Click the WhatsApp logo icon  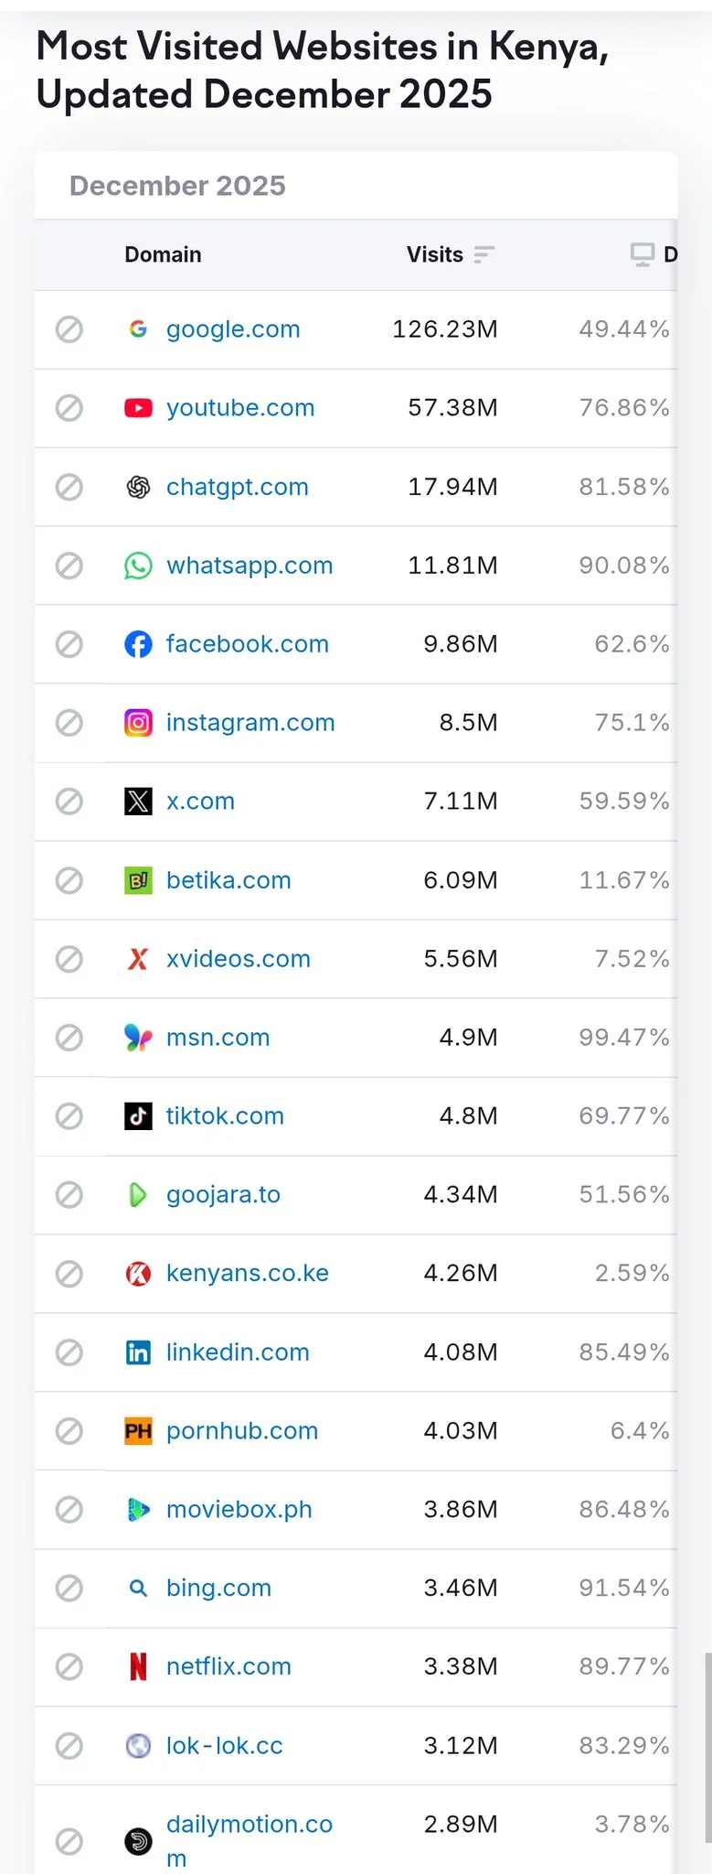click(x=138, y=565)
